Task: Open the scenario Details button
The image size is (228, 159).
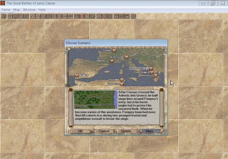Action: coord(127,131)
